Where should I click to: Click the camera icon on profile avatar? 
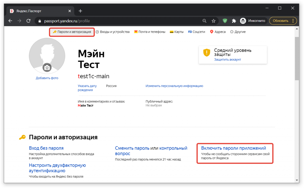pos(47,67)
